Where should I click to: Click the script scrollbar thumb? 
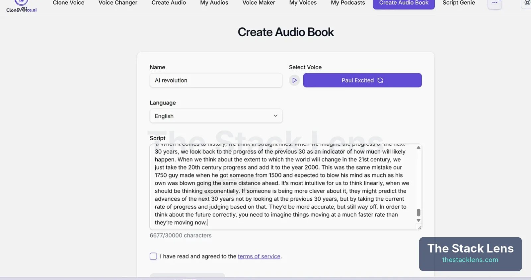(x=418, y=212)
